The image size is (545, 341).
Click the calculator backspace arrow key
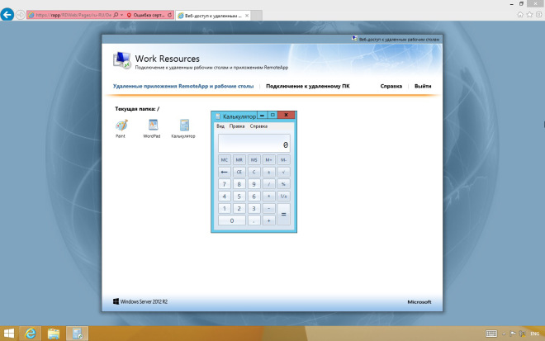(x=225, y=172)
